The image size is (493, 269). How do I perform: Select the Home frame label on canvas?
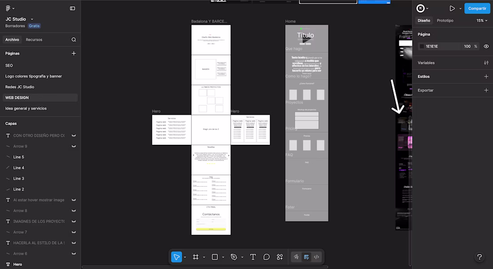tap(290, 22)
